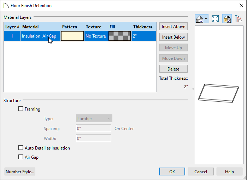247x180 pixels.
Task: Click the Width input field
Action: [94, 138]
